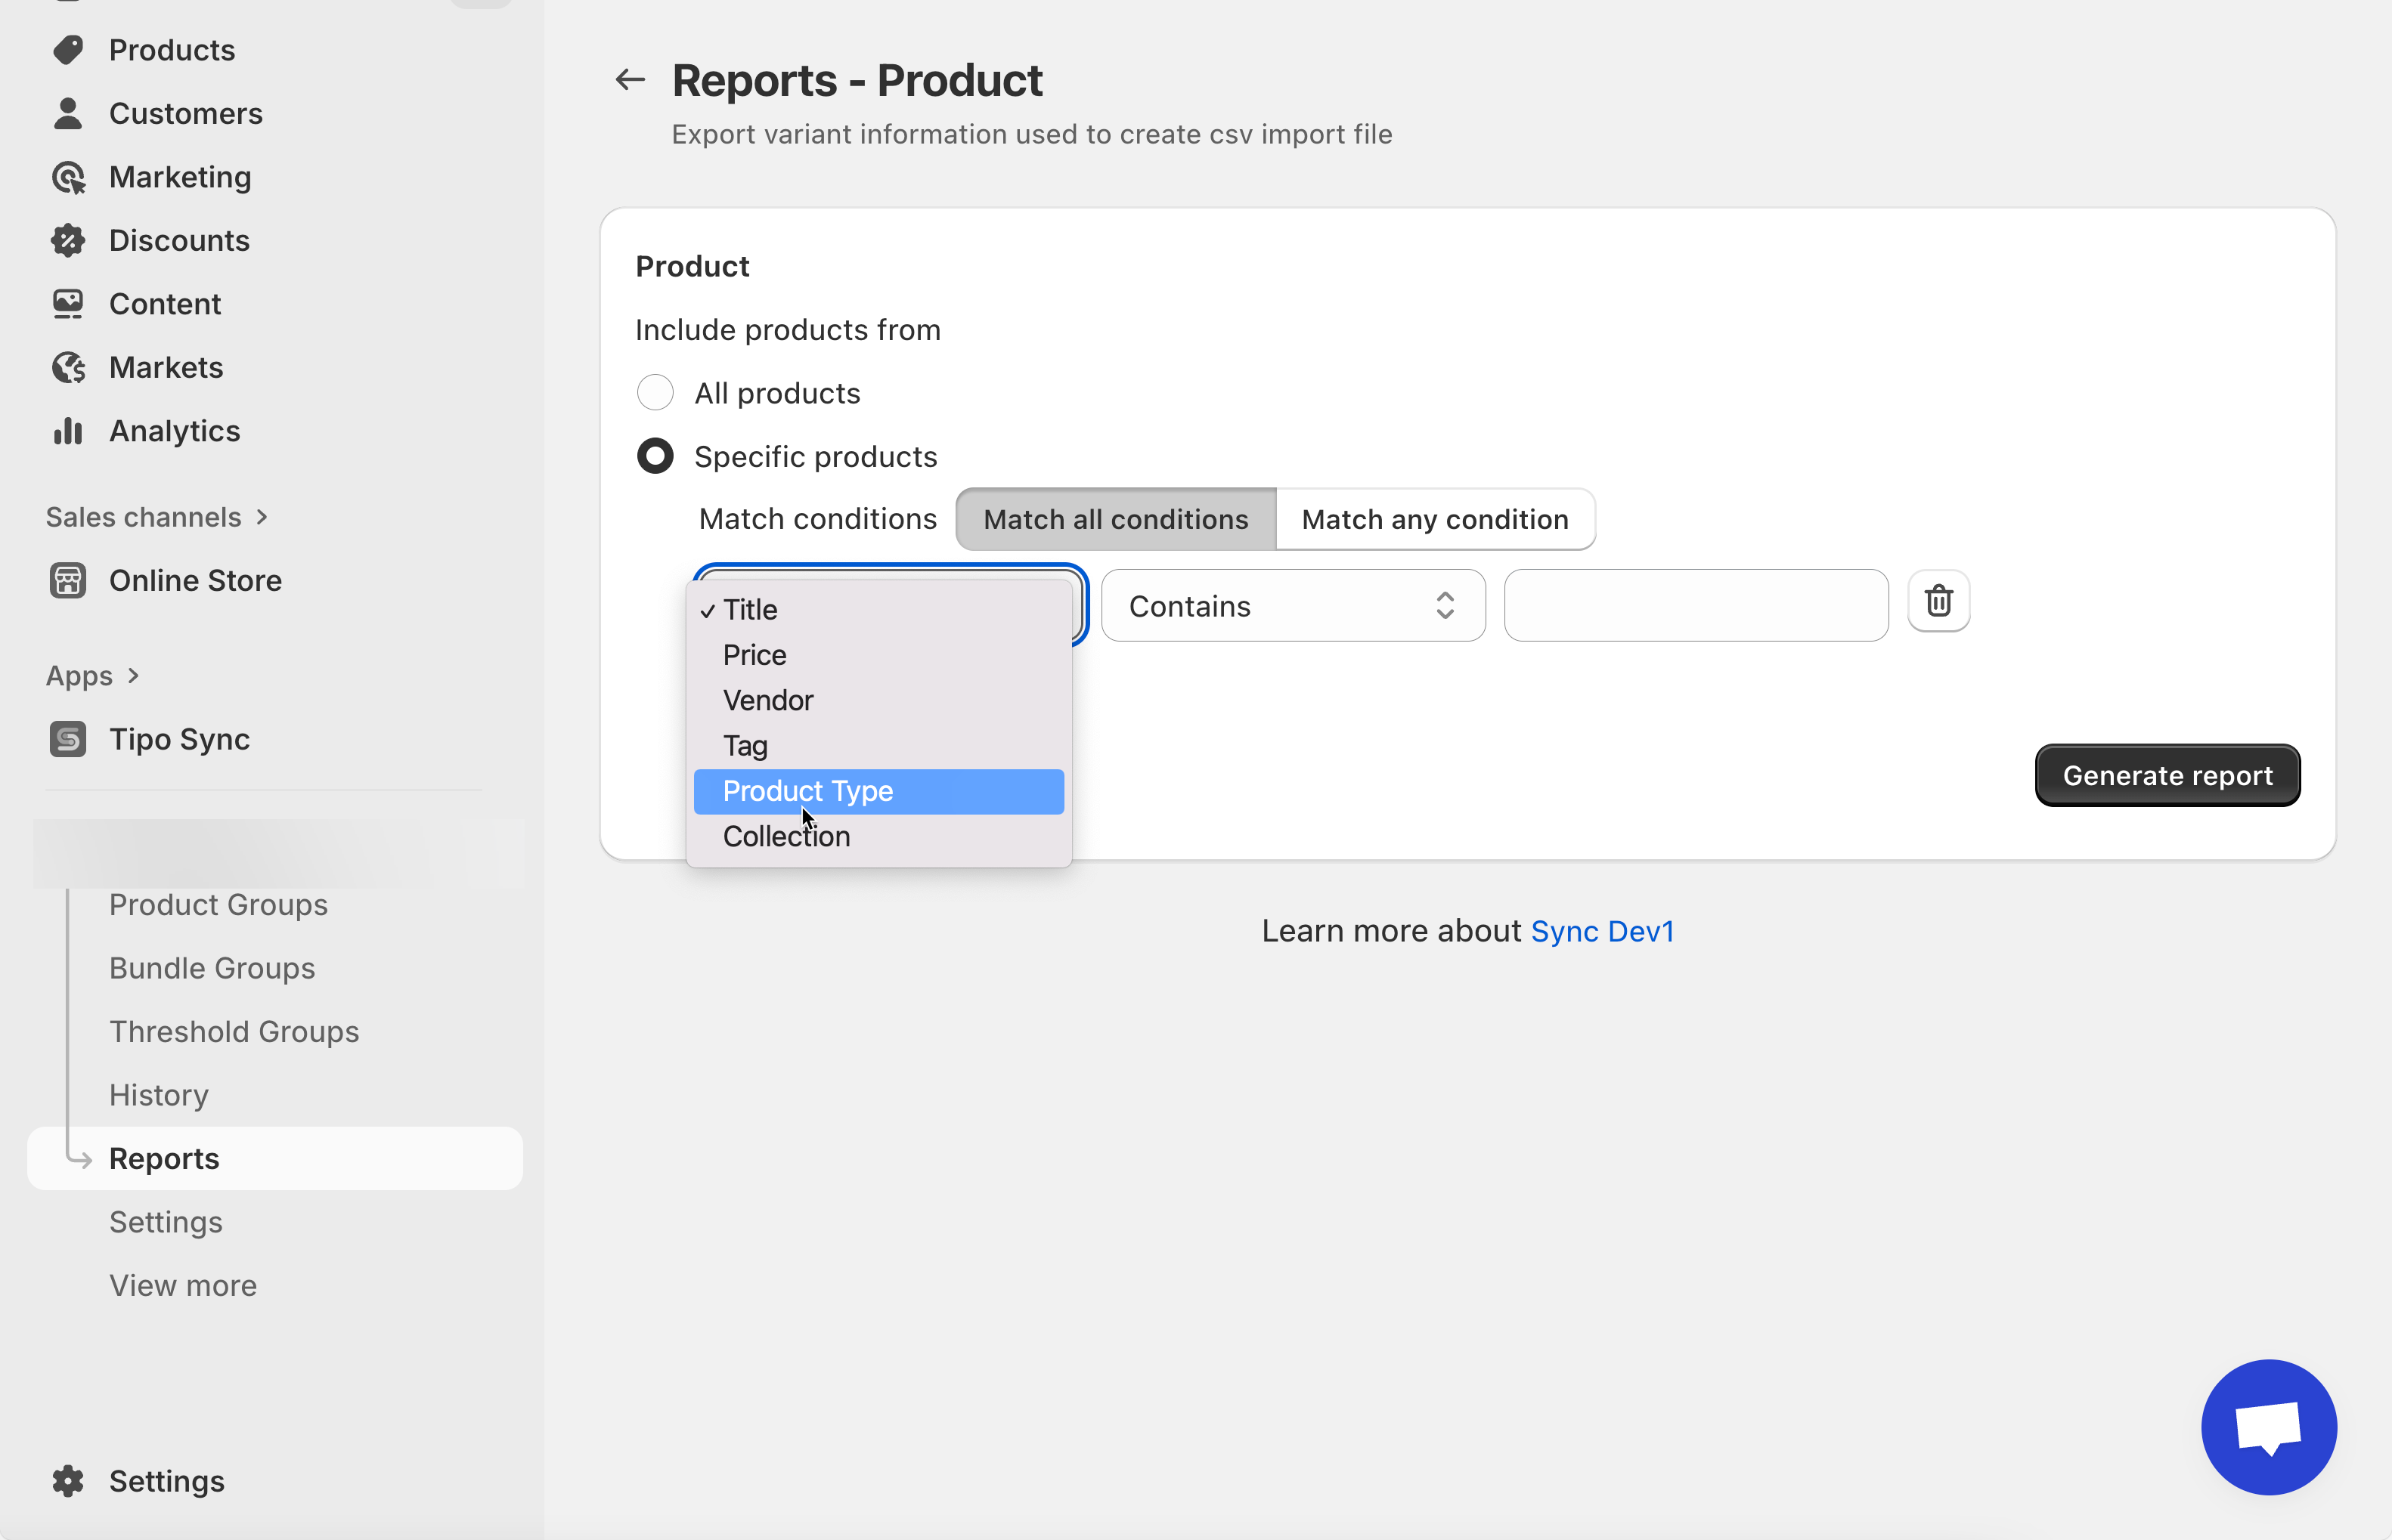Click the Online Store icon

(68, 580)
